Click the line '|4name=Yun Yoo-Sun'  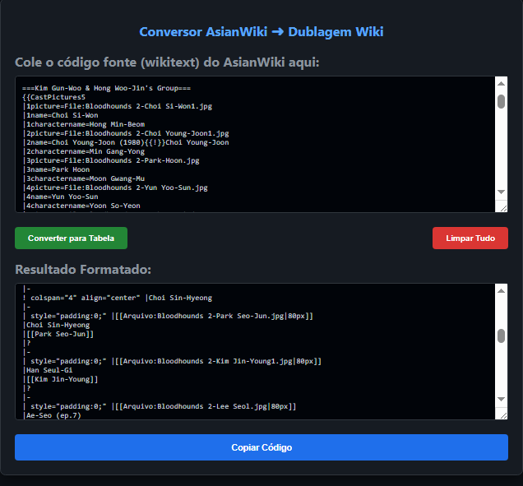(x=60, y=197)
